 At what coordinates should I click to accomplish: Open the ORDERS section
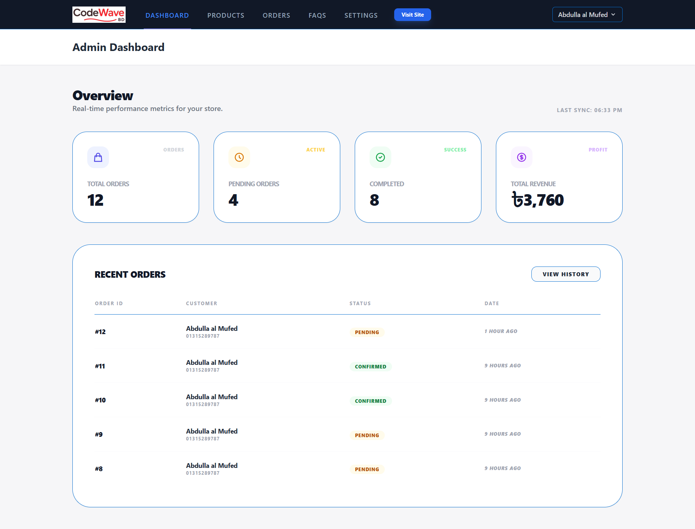(x=276, y=15)
